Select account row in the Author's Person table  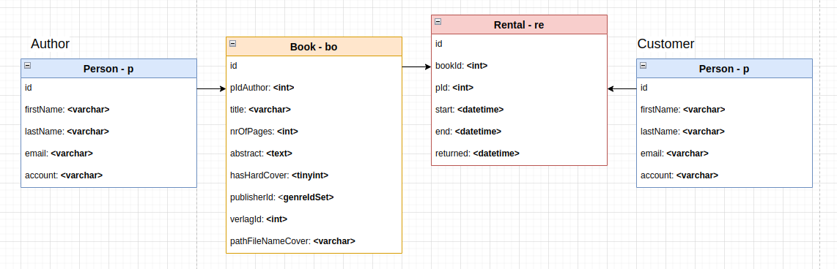pos(109,175)
